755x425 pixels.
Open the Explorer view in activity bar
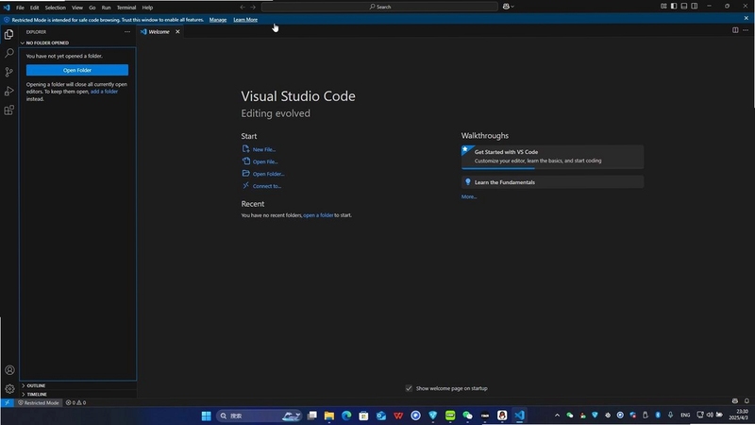[x=9, y=34]
